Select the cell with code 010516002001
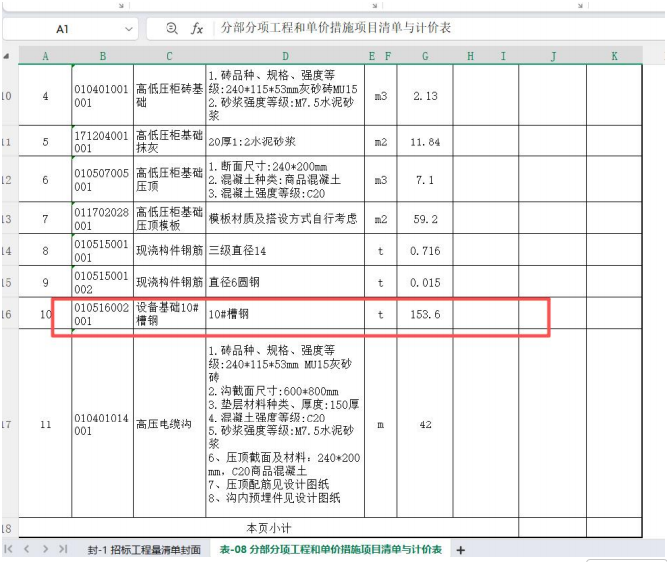This screenshot has height=562, width=667. [x=102, y=315]
